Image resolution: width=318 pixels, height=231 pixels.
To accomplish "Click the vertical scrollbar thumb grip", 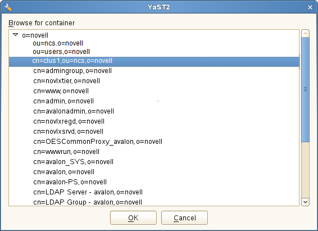I will pos(305,89).
